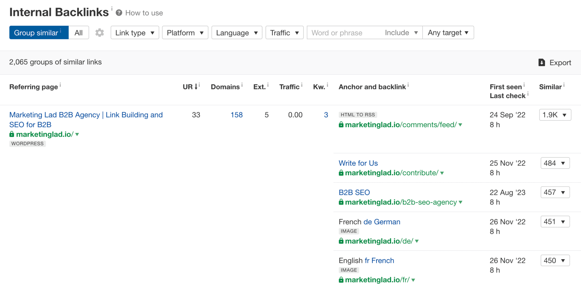
Task: Open the B2B SEO anchor link
Action: (x=354, y=192)
